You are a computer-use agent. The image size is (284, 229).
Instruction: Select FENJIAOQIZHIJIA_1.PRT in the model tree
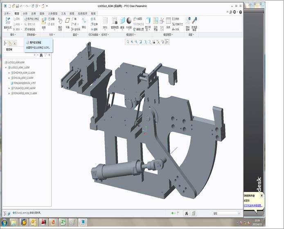click(24, 83)
